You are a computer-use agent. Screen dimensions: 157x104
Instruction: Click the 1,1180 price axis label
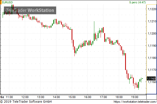152,58
